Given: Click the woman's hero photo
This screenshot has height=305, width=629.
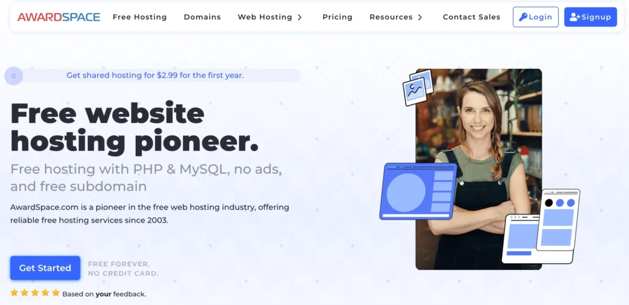Looking at the screenshot, I should pos(479,169).
